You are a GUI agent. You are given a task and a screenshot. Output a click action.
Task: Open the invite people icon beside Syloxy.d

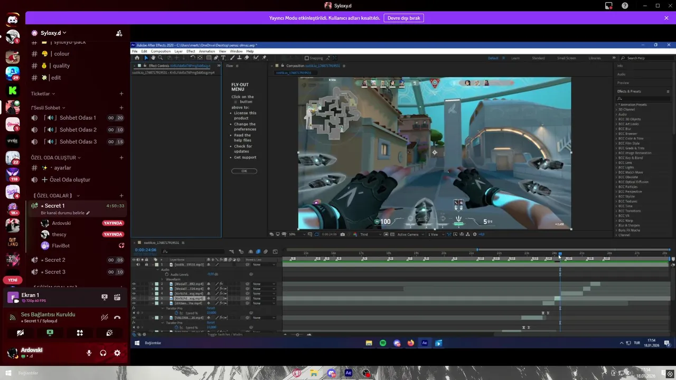coord(119,33)
